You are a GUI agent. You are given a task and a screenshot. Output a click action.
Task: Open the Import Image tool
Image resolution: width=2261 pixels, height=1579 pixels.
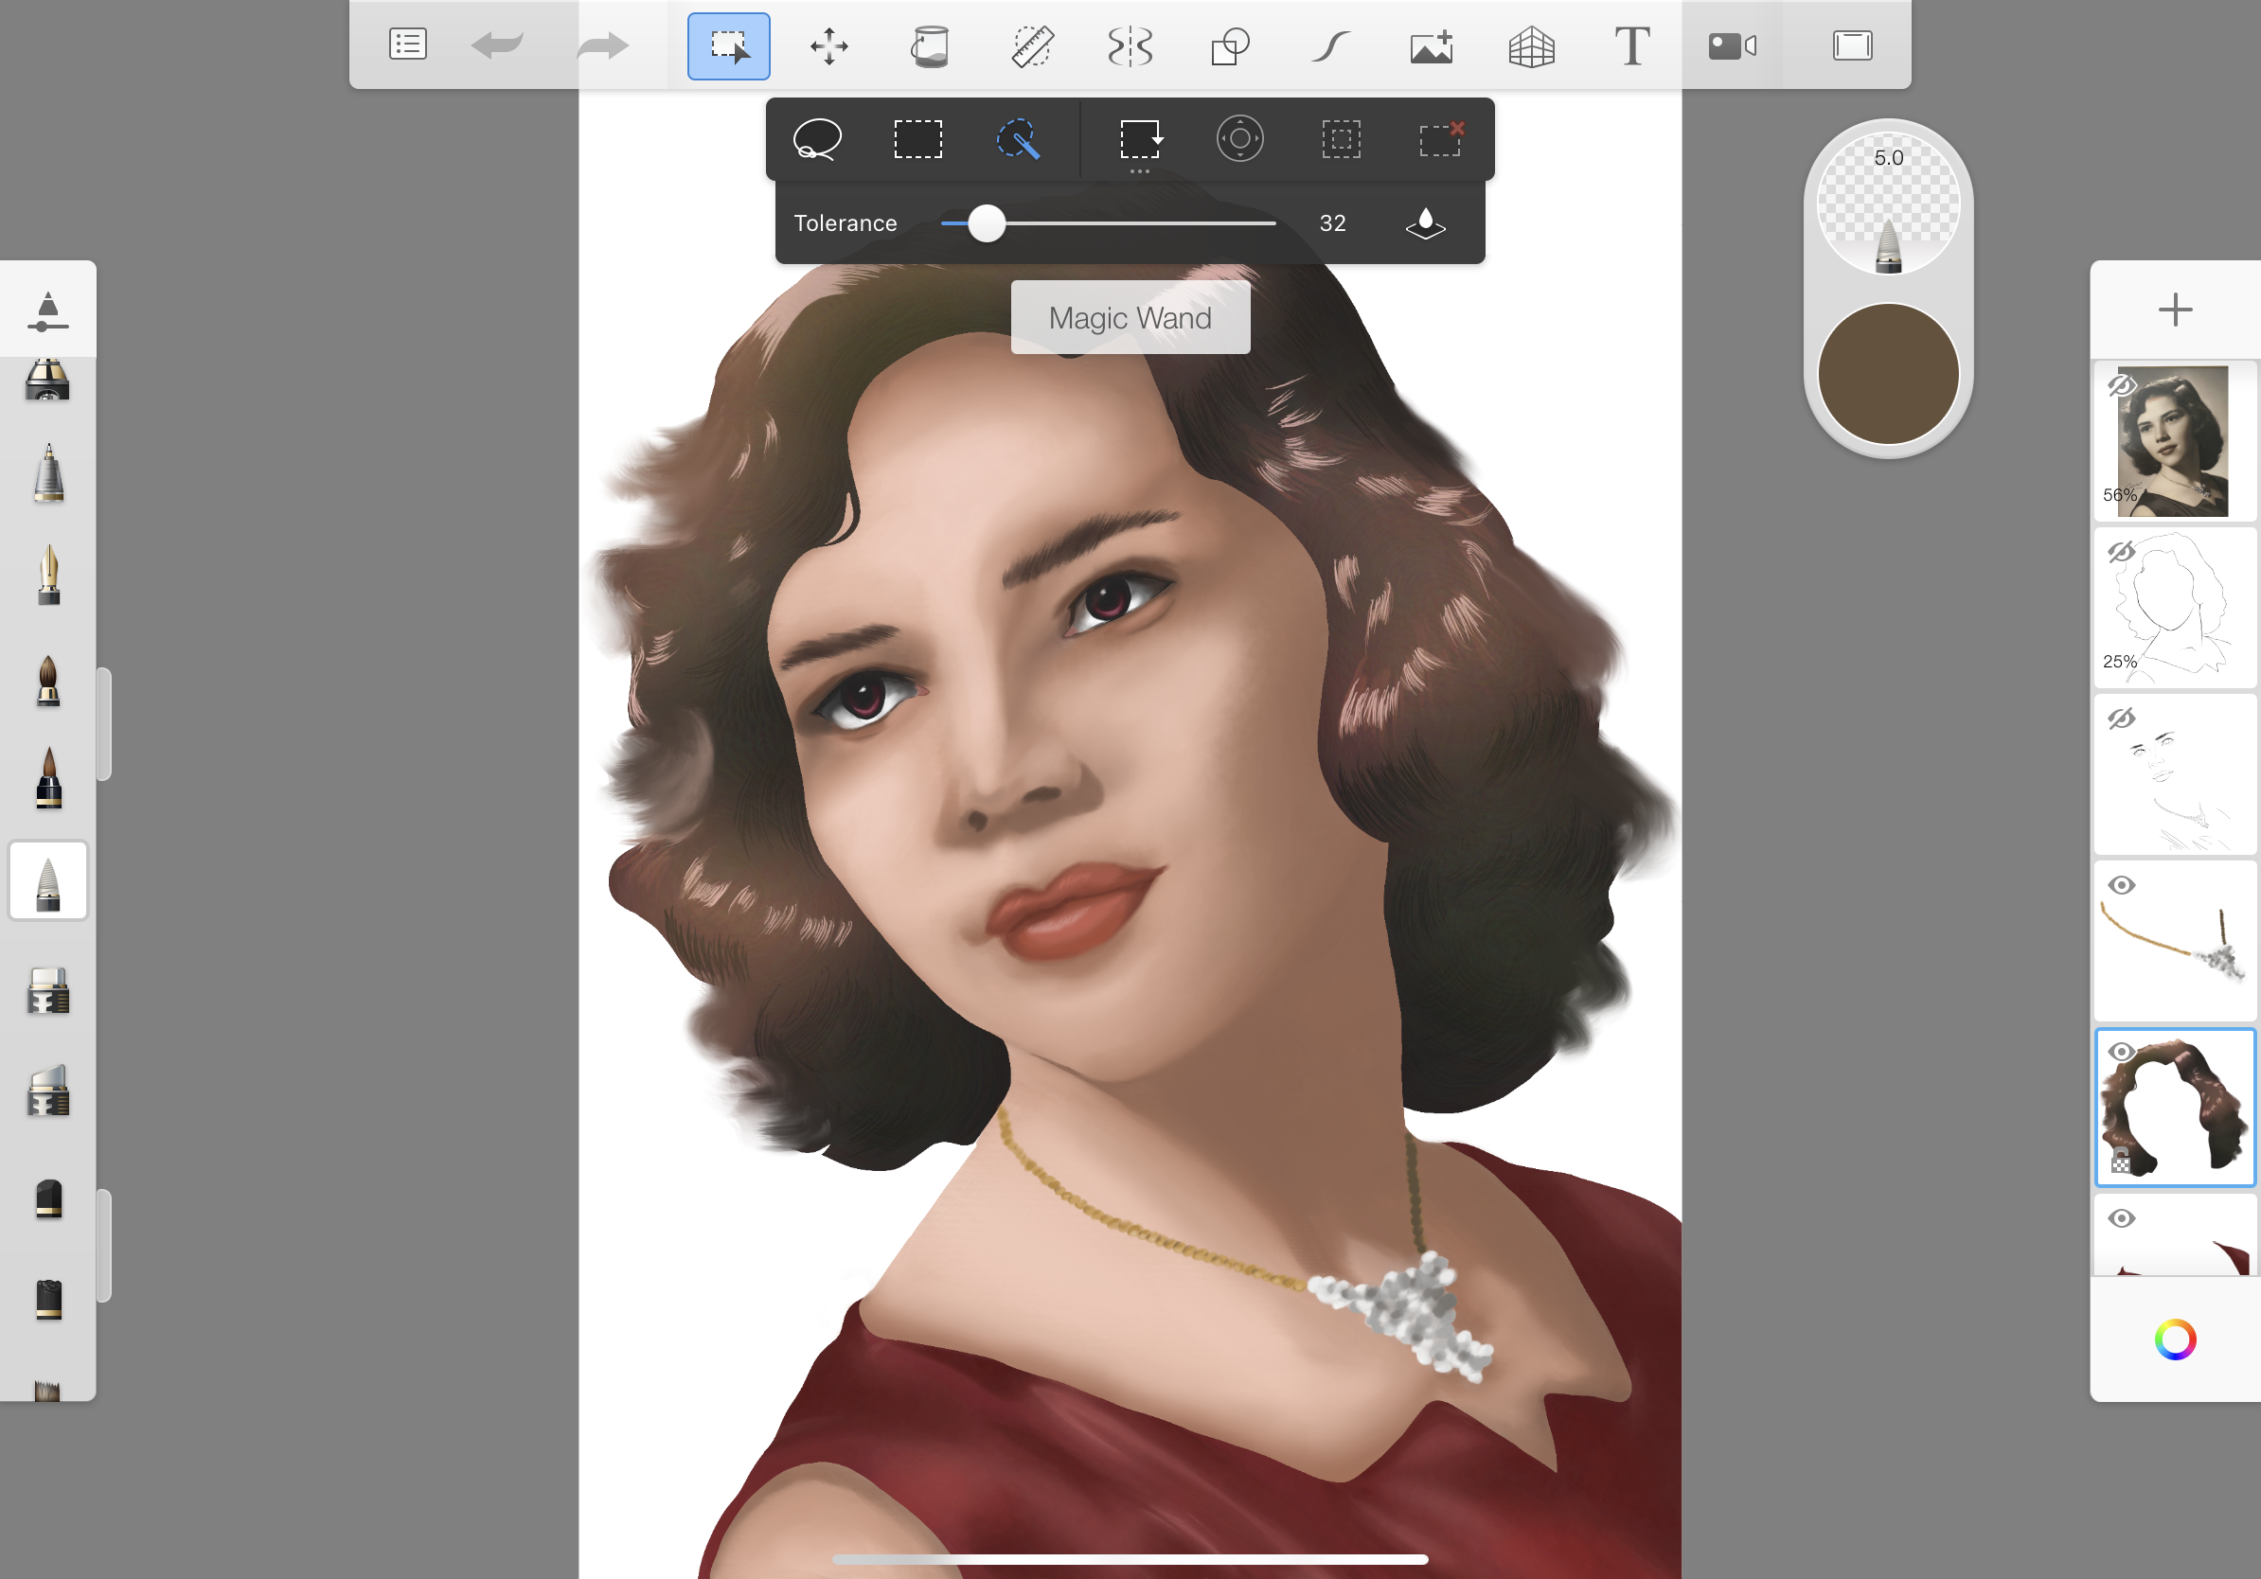click(1432, 46)
